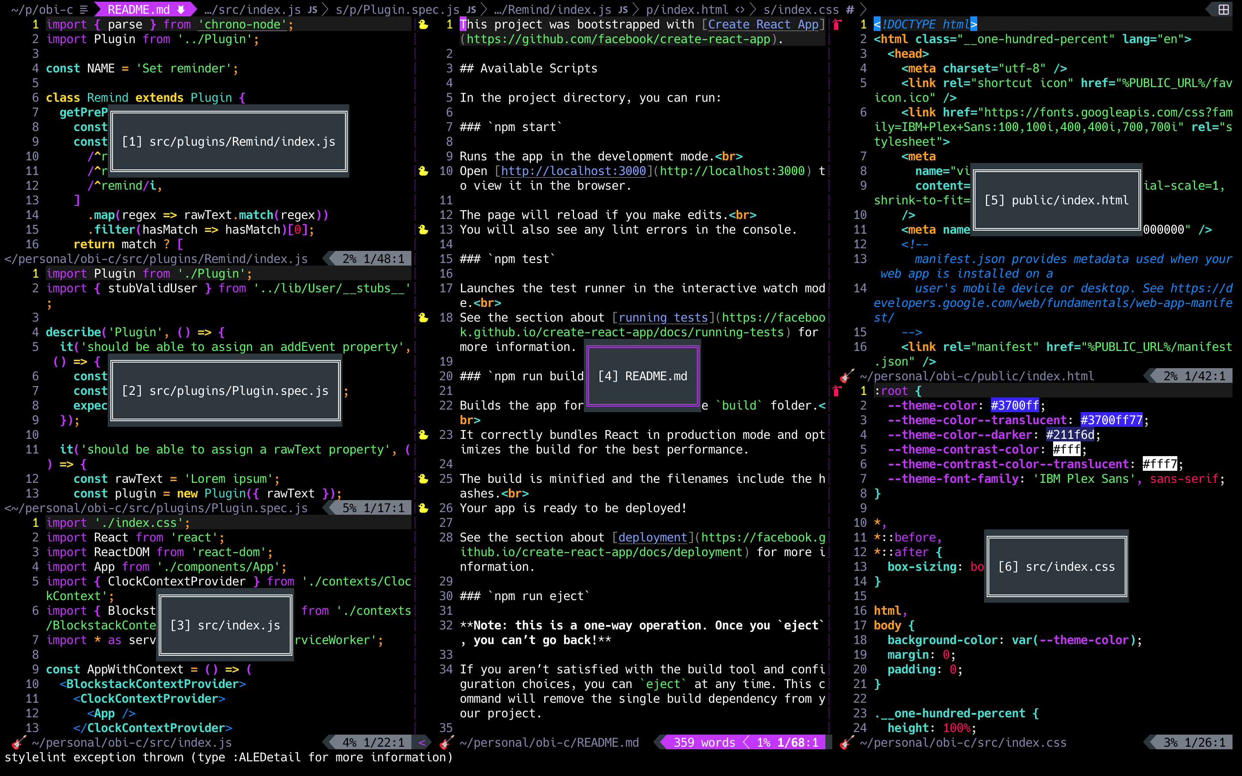Click the JS icon on the …/src/index.js tab
1242x776 pixels.
313,9
